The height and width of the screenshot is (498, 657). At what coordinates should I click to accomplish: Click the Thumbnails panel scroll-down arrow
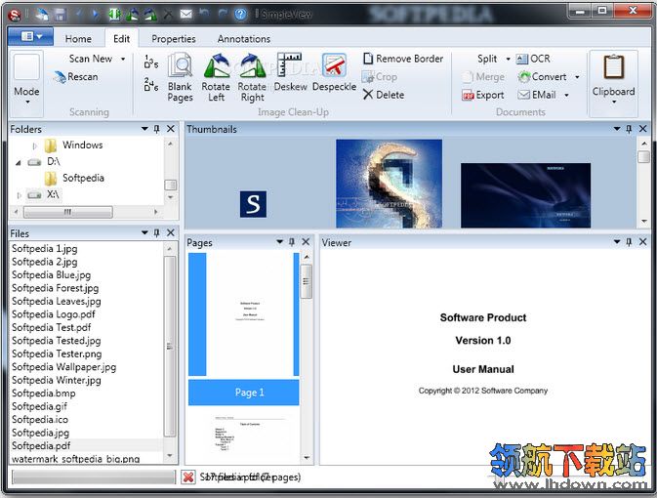[x=643, y=222]
